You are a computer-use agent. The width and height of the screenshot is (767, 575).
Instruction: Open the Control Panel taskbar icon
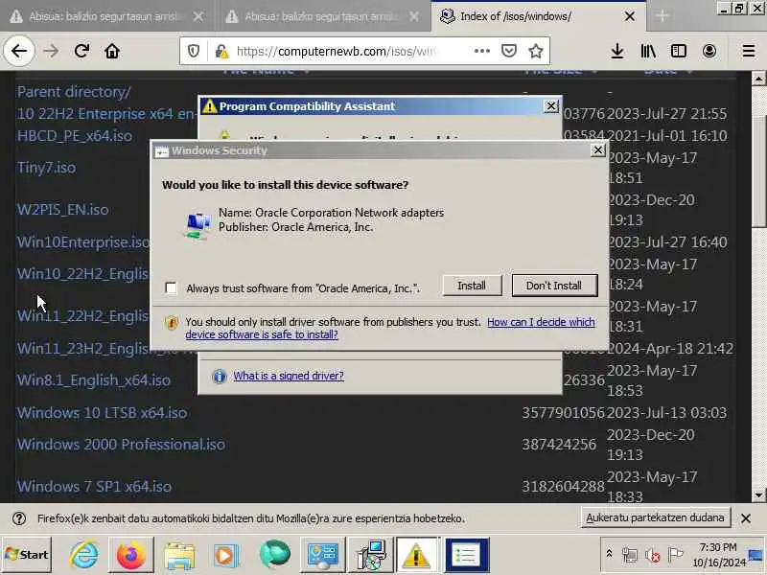tap(322, 555)
